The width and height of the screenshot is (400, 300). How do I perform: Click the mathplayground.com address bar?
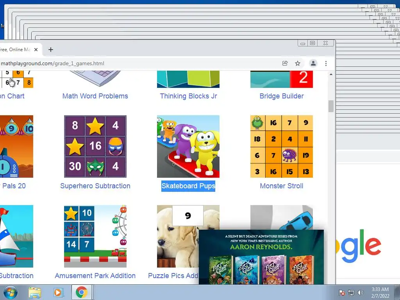click(138, 63)
